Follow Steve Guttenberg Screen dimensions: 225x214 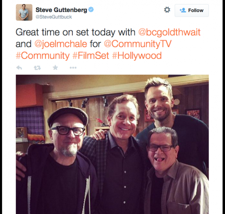192,11
